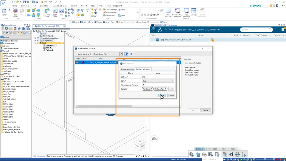Click the bookmark icon in the Save dialog
The image size is (286, 161).
click(x=131, y=54)
